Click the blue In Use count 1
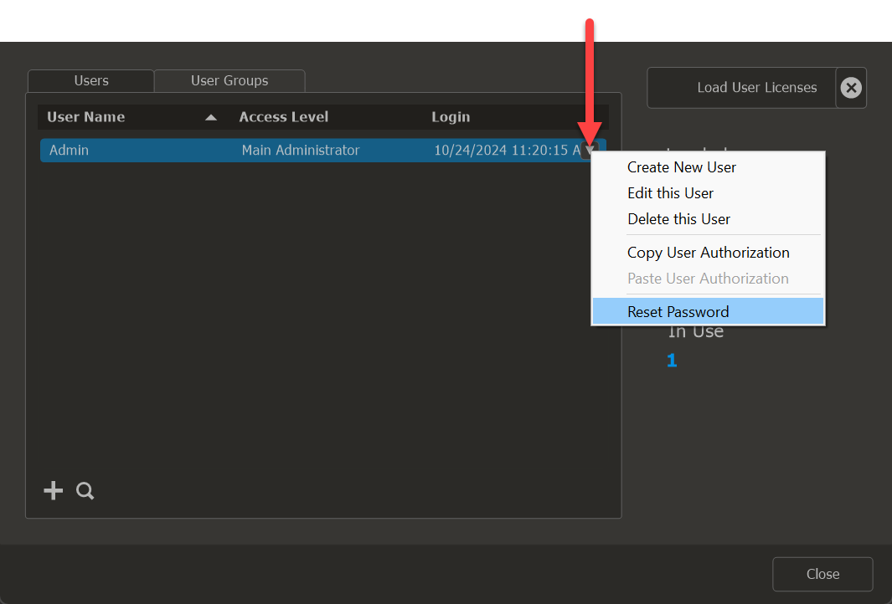 pyautogui.click(x=672, y=361)
